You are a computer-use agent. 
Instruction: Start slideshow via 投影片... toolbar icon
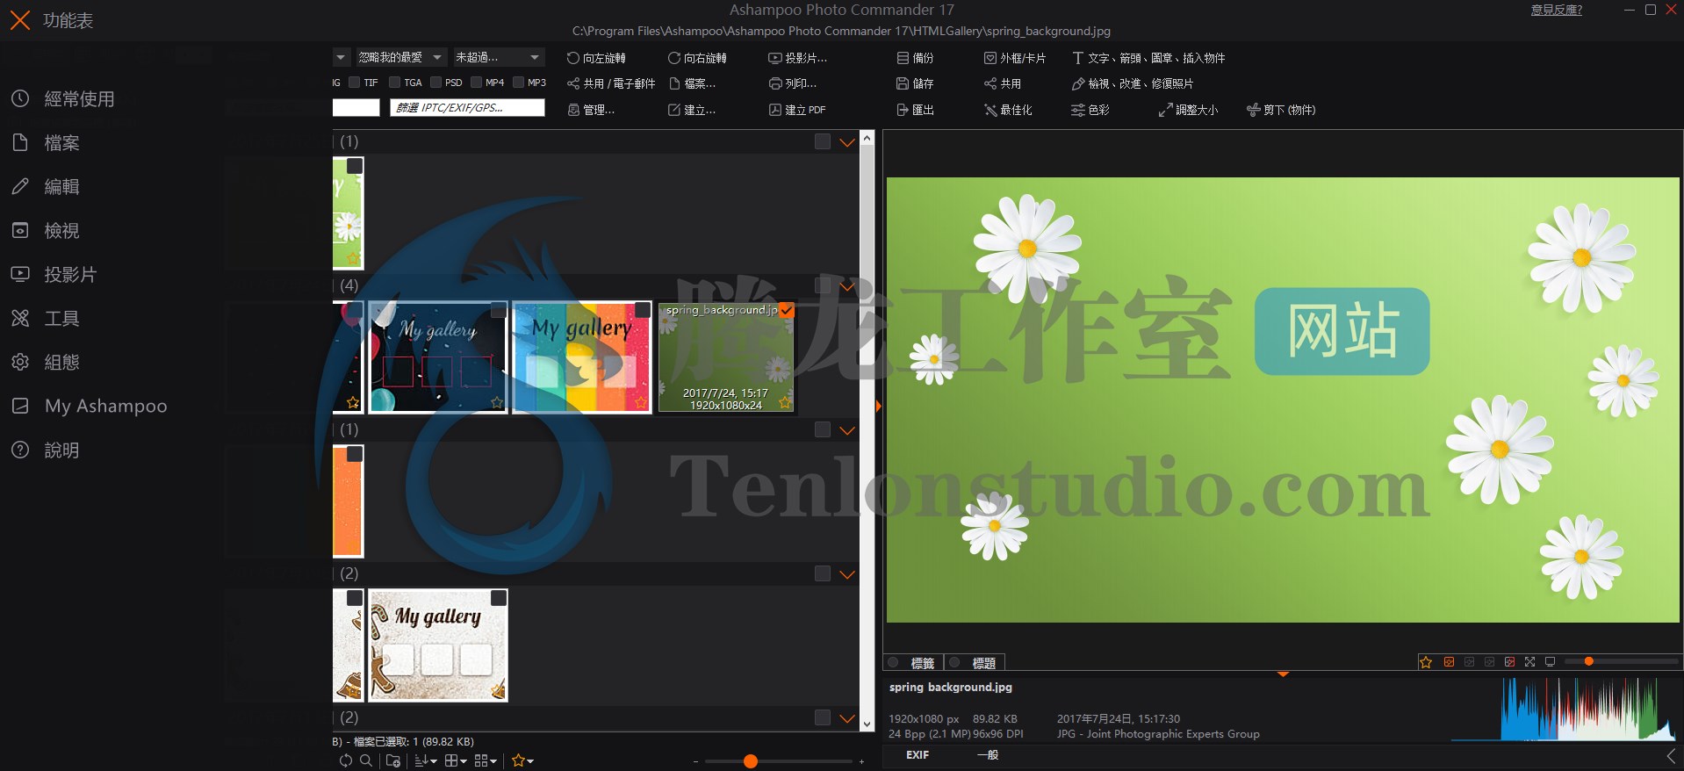tap(798, 58)
